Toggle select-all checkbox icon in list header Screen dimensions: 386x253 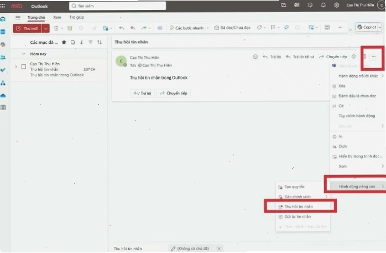[72, 43]
